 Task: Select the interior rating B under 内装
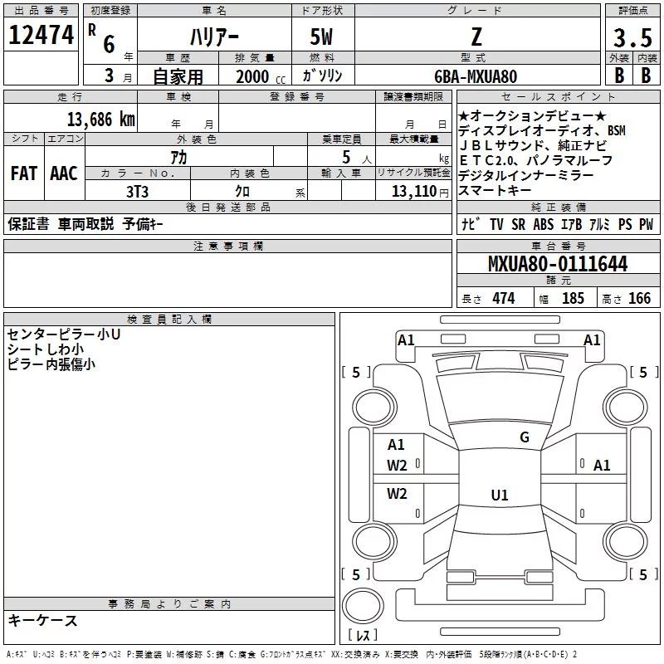647,76
